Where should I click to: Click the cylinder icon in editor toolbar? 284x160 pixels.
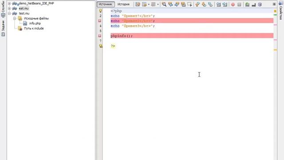click(x=260, y=4)
